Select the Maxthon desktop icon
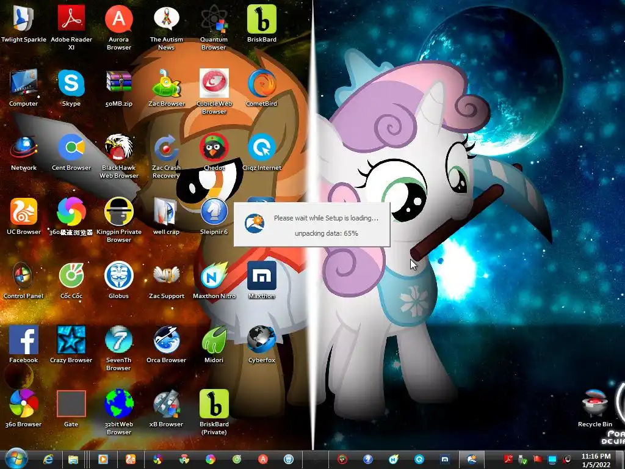This screenshot has width=625, height=469. [x=262, y=275]
